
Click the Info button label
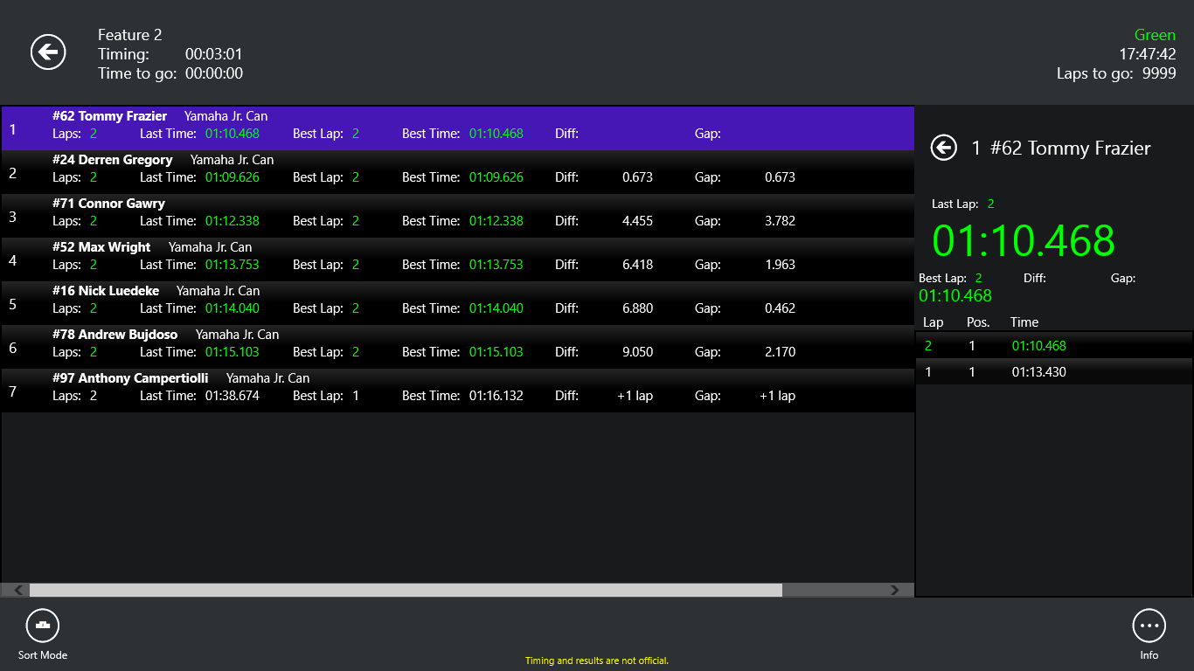(1149, 654)
